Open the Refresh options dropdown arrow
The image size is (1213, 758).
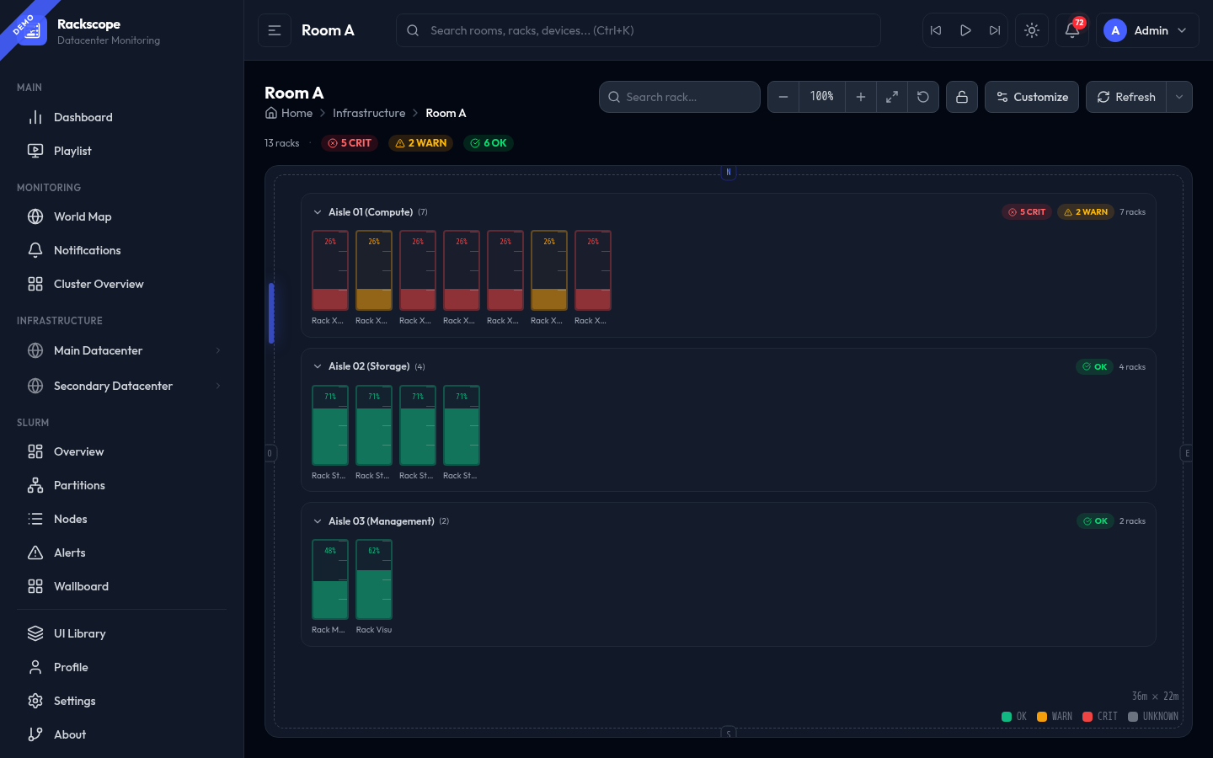pos(1179,97)
